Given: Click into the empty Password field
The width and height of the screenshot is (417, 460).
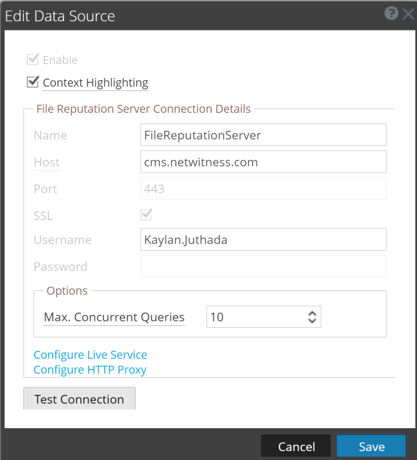Looking at the screenshot, I should click(x=264, y=266).
